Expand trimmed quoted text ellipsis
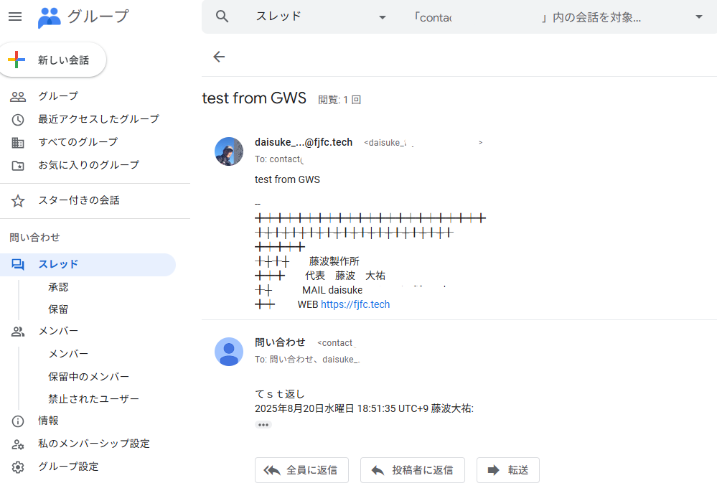The width and height of the screenshot is (717, 501). point(263,425)
